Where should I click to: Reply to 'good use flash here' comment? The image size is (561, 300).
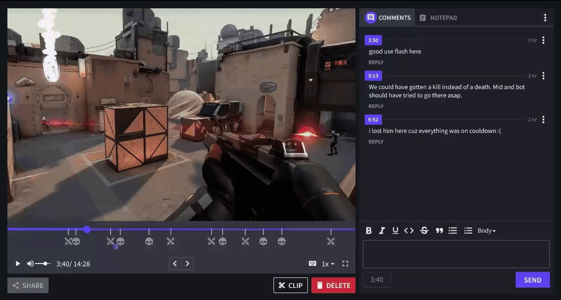[x=376, y=62]
